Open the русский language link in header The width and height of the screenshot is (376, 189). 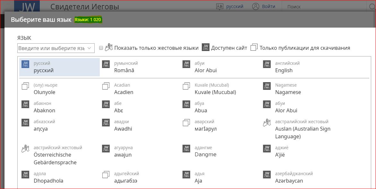235,6
